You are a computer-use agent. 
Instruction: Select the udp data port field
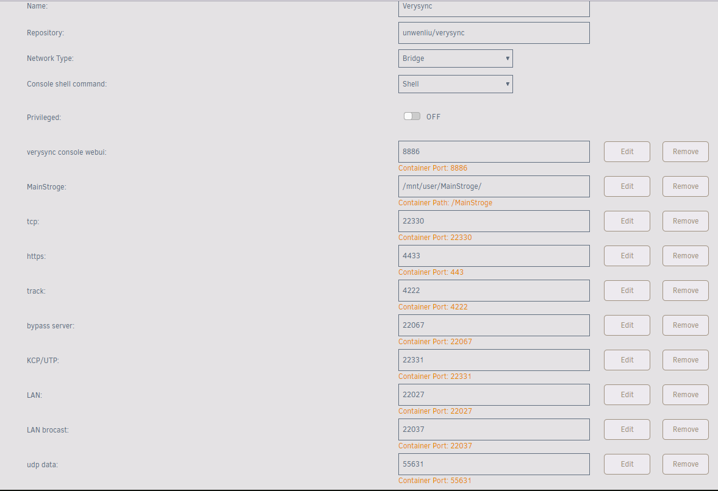[494, 464]
